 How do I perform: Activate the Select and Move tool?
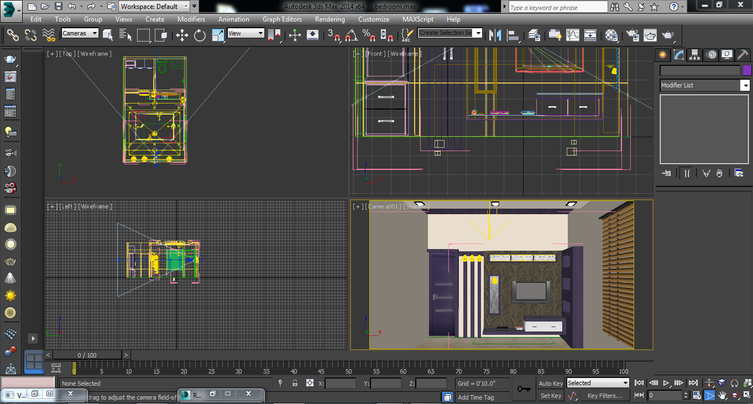(x=182, y=35)
